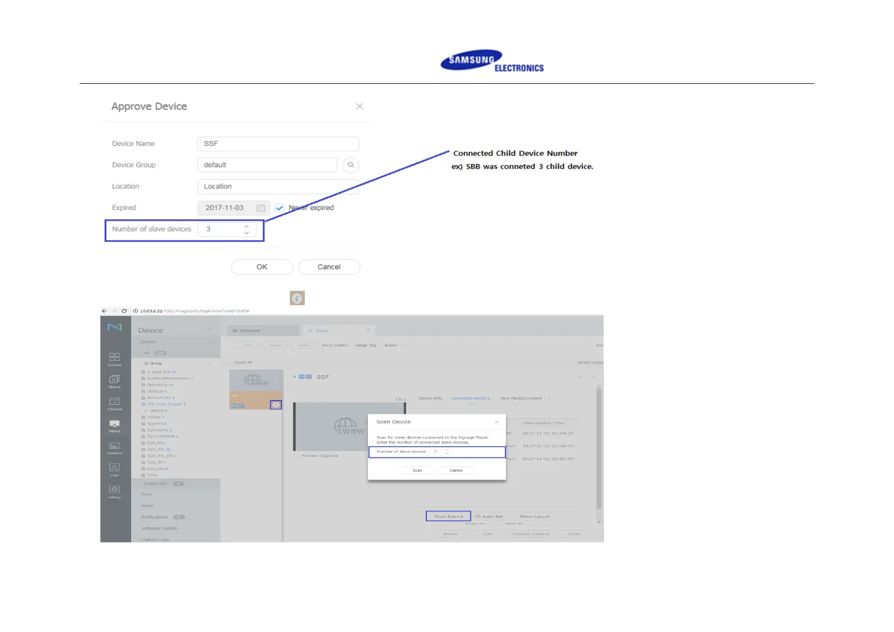
Task: Click the Location input field
Action: pyautogui.click(x=278, y=186)
